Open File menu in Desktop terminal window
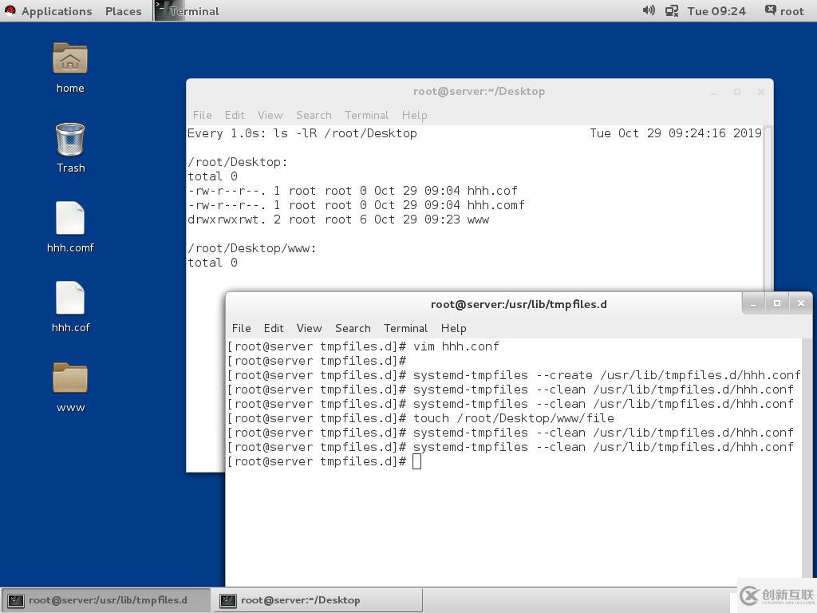The image size is (817, 613). 202,115
